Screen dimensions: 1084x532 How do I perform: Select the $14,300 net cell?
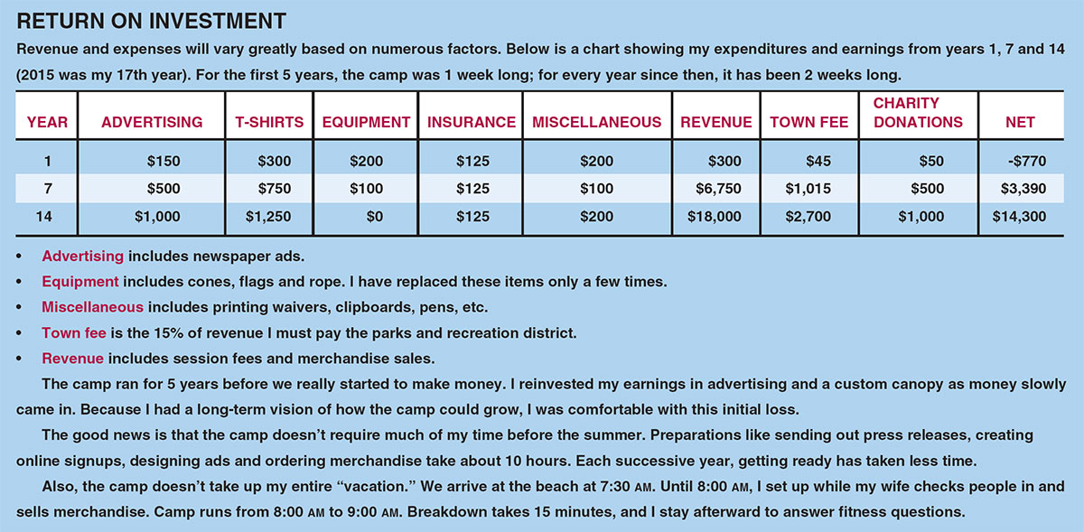click(x=1019, y=217)
